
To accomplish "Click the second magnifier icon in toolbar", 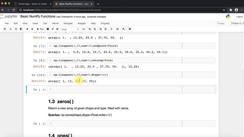I will (x=95, y=29).
